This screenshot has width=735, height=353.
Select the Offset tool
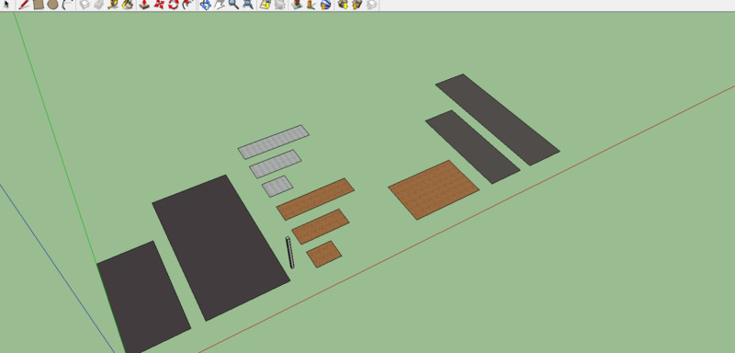point(188,5)
